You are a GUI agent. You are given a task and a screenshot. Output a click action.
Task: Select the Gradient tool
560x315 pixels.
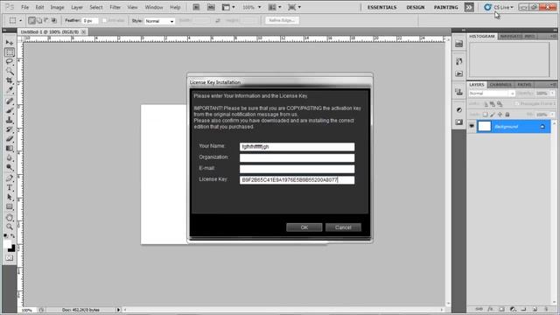click(10, 148)
